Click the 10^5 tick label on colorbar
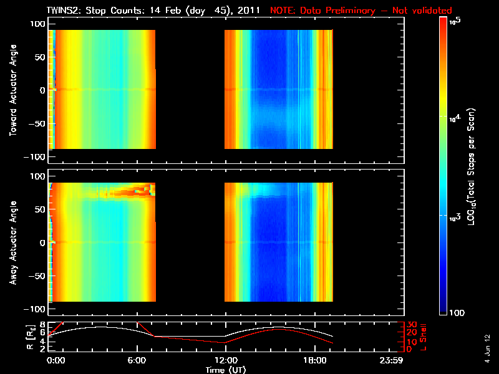 point(455,21)
